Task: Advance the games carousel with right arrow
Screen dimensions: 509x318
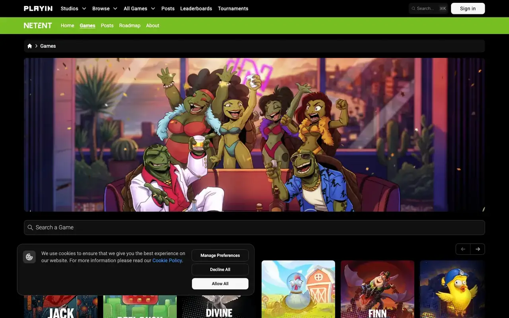Action: coord(478,249)
